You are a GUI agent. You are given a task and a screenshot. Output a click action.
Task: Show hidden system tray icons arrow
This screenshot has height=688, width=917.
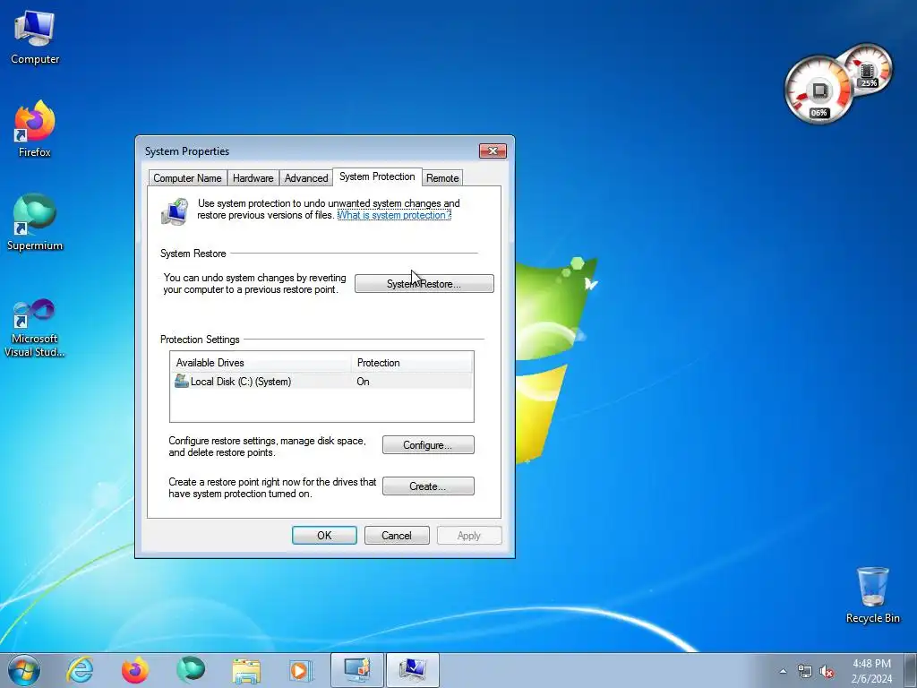[x=783, y=672]
